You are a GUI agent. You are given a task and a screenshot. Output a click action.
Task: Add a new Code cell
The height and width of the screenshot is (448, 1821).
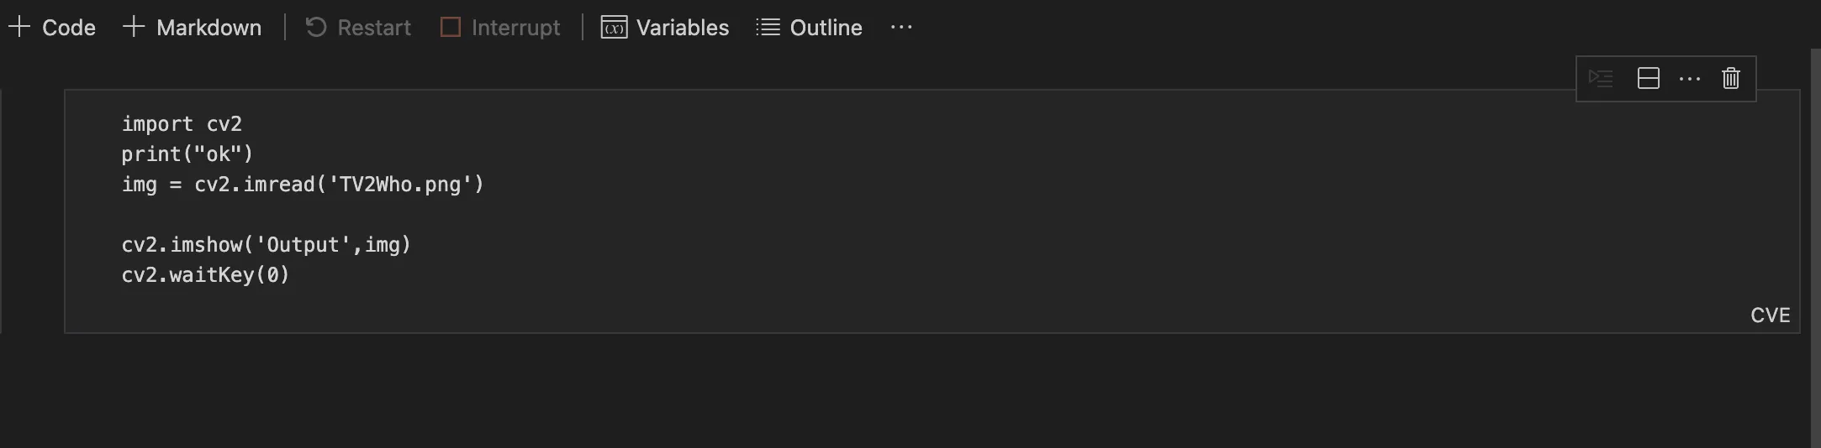click(x=52, y=28)
